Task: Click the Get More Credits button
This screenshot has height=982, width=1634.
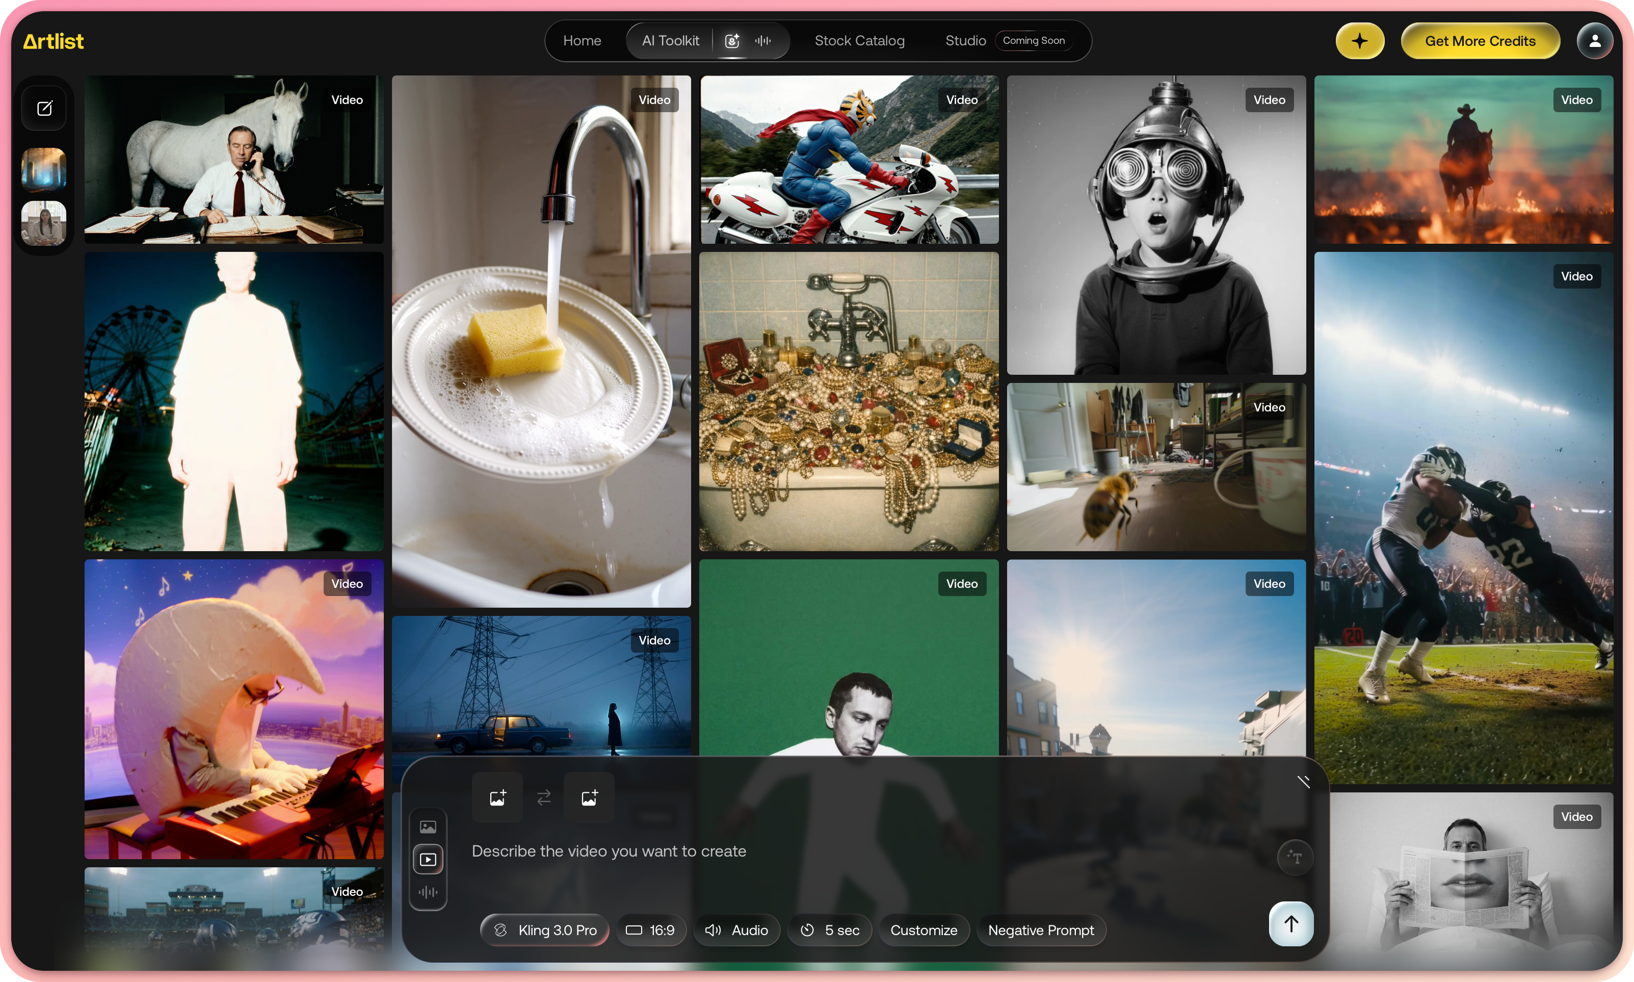Action: point(1480,41)
